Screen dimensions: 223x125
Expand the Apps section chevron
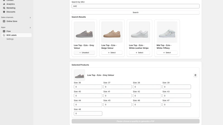click(30, 27)
